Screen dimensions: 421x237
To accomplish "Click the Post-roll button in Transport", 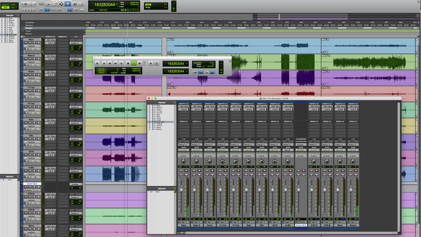I will click(101, 70).
